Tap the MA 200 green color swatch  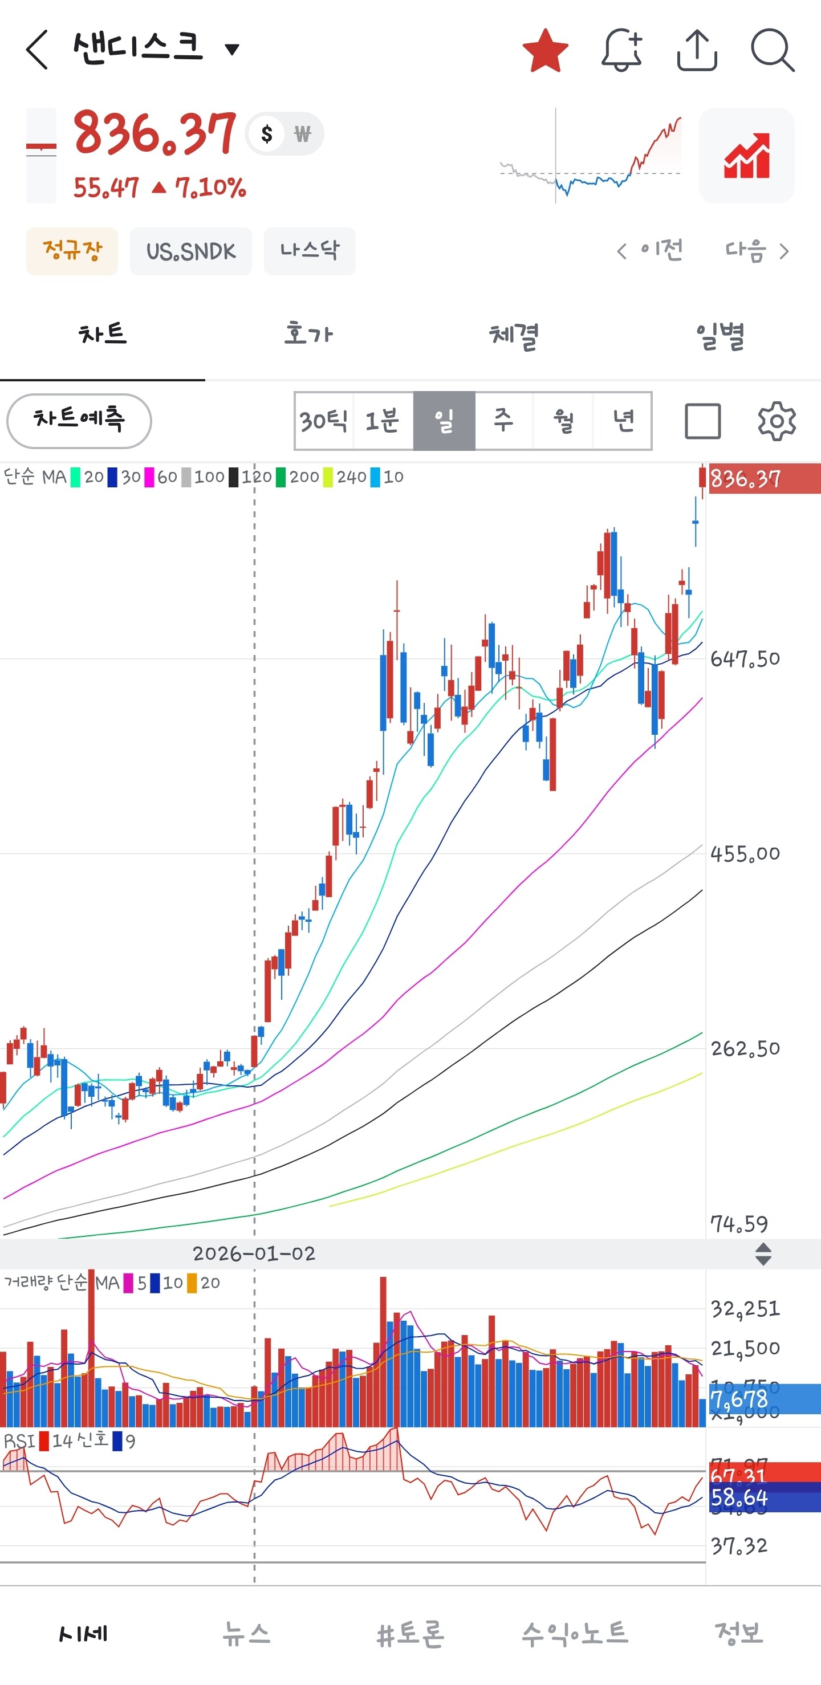coord(281,477)
